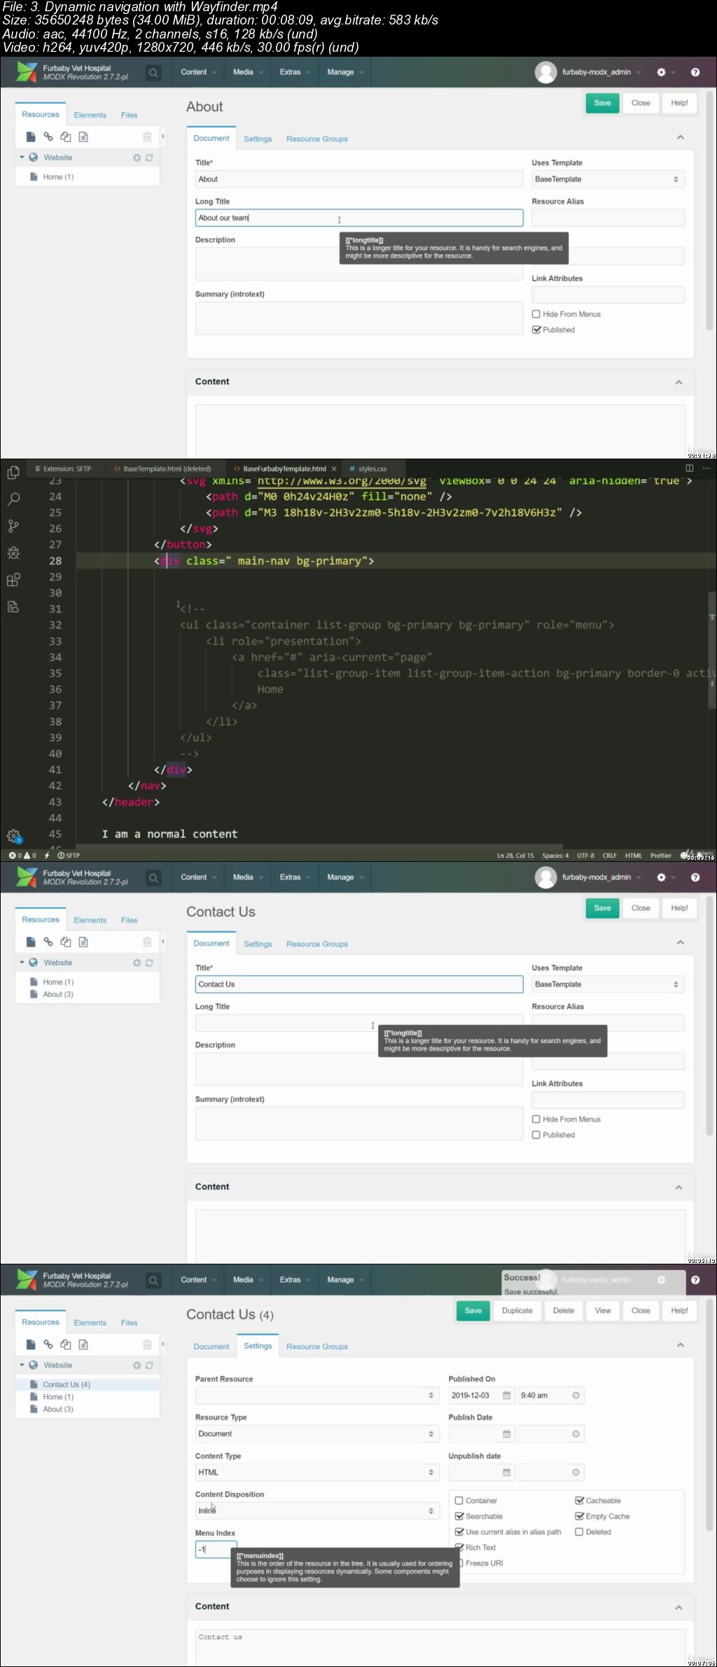
Task: Toggle the Empty Cache checkbox
Action: click(579, 1516)
